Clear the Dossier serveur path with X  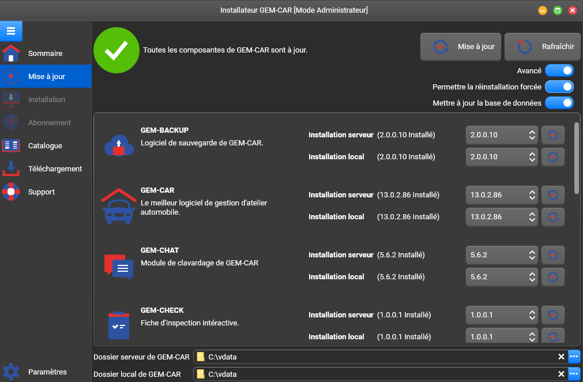point(562,357)
